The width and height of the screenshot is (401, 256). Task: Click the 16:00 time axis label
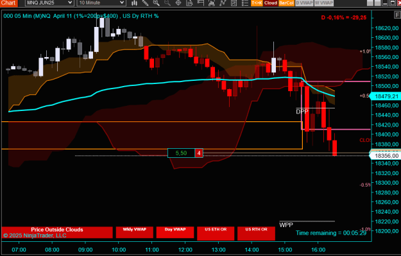318,250
